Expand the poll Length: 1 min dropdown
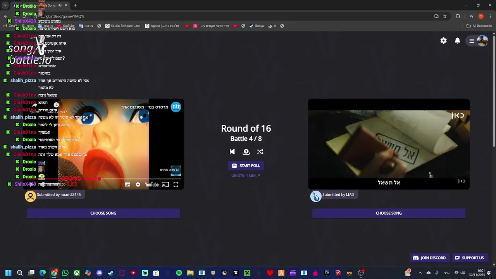This screenshot has height=279, width=496. [246, 176]
